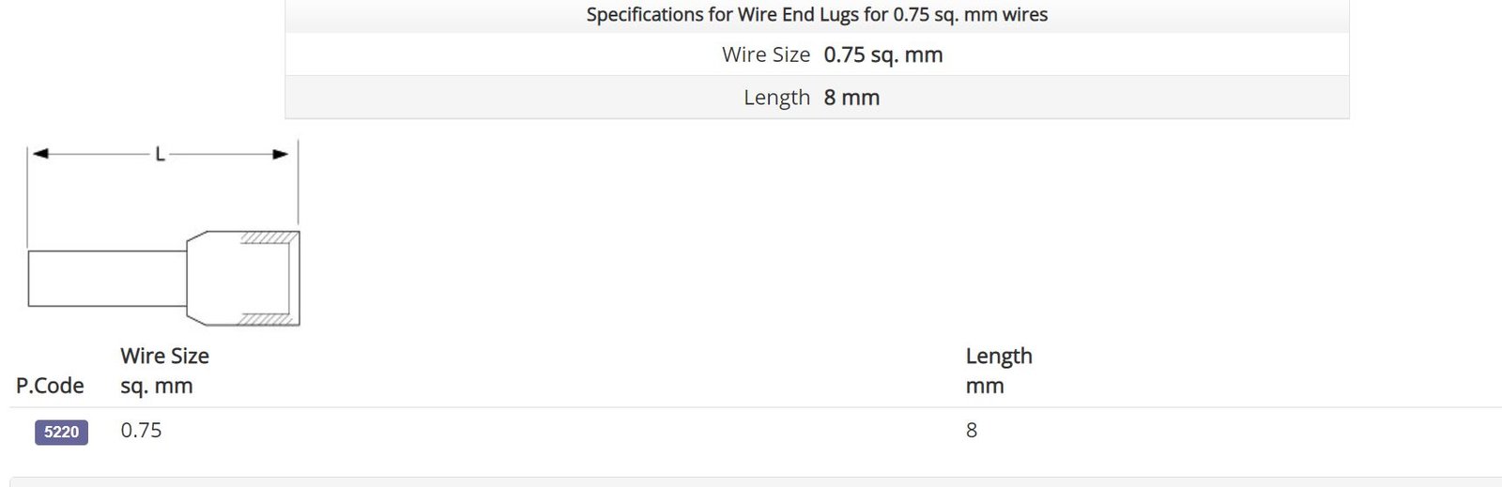Click the right-pointing arrowhead on the dimension line
Image resolution: width=1502 pixels, height=487 pixels.
point(281,154)
